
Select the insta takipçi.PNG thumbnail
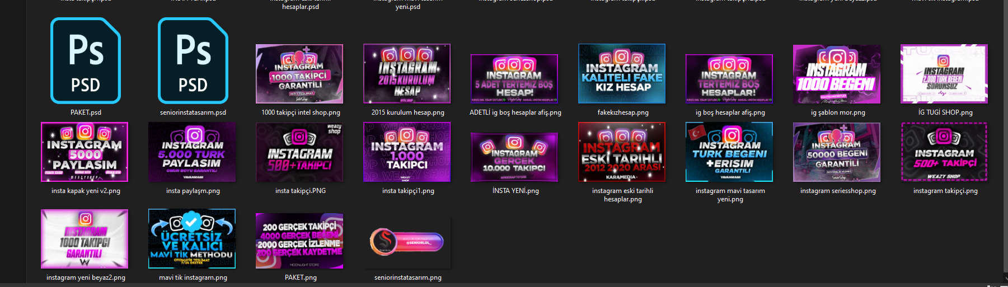299,152
